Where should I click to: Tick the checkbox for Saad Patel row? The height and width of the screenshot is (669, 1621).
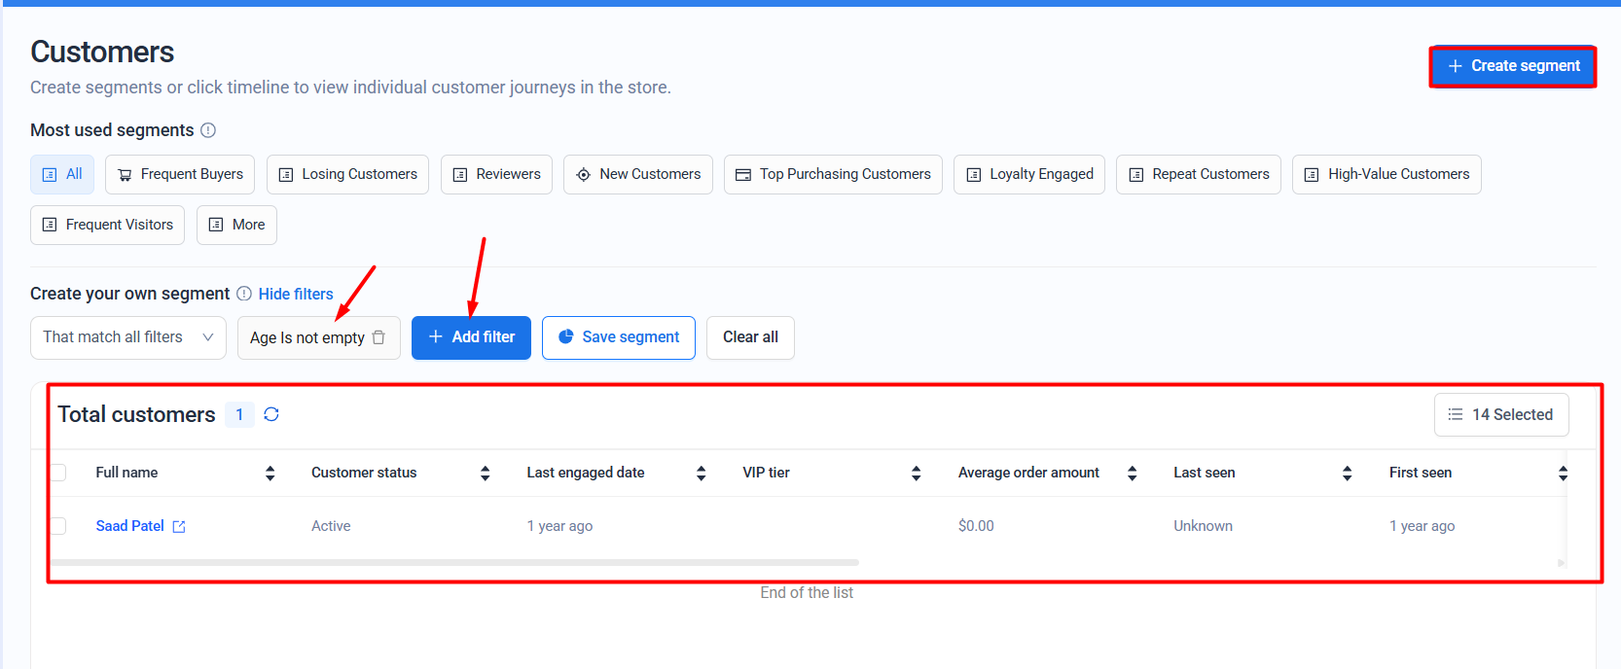point(58,526)
